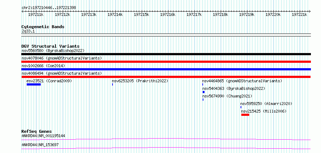Click the 197216k ruler tick label
321x153 pixels.
coord(168,14)
